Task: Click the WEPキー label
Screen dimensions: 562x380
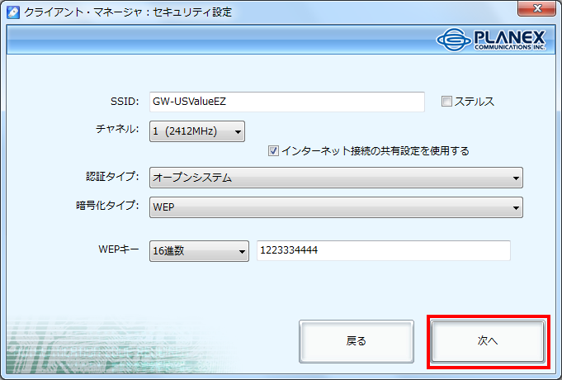Action: (x=118, y=250)
